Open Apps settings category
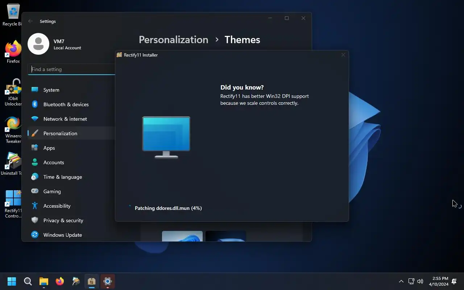Screen dimensions: 464x290 point(71,148)
